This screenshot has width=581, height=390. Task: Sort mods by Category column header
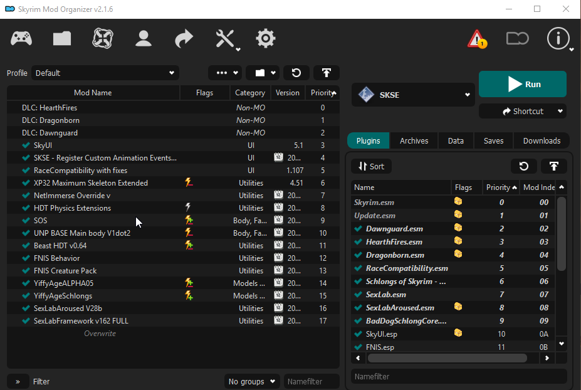pyautogui.click(x=250, y=93)
